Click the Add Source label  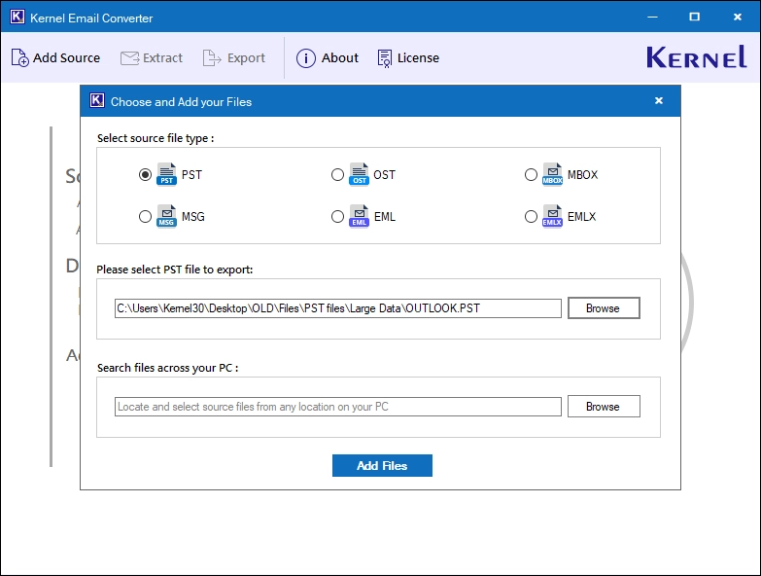coord(66,57)
